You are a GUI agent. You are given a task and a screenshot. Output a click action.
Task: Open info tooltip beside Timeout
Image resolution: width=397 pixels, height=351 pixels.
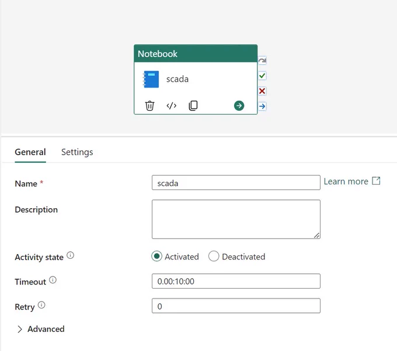(53, 280)
